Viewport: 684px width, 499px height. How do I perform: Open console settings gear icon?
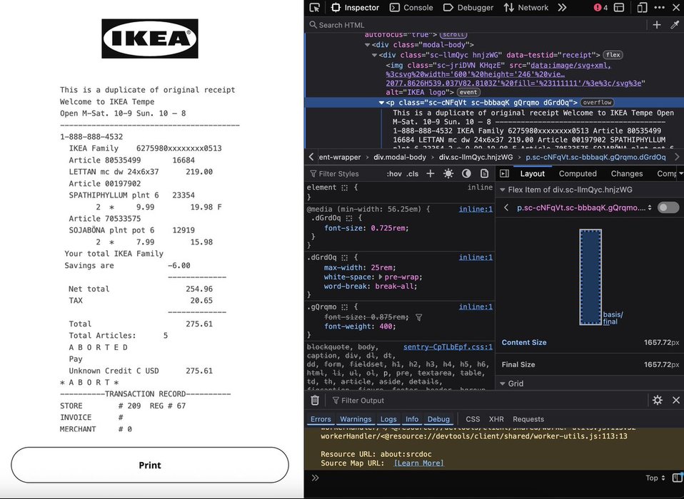658,400
